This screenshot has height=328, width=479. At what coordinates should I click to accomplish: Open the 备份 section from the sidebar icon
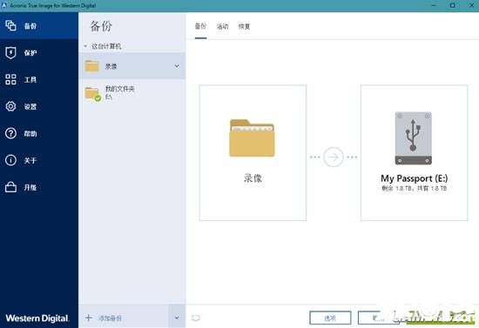click(x=10, y=26)
